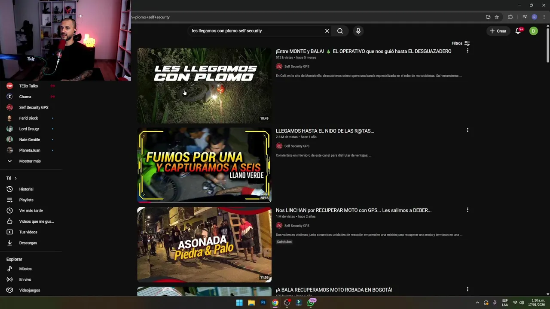Expand the 'Tú' section chevron
The image size is (550, 309).
15,178
